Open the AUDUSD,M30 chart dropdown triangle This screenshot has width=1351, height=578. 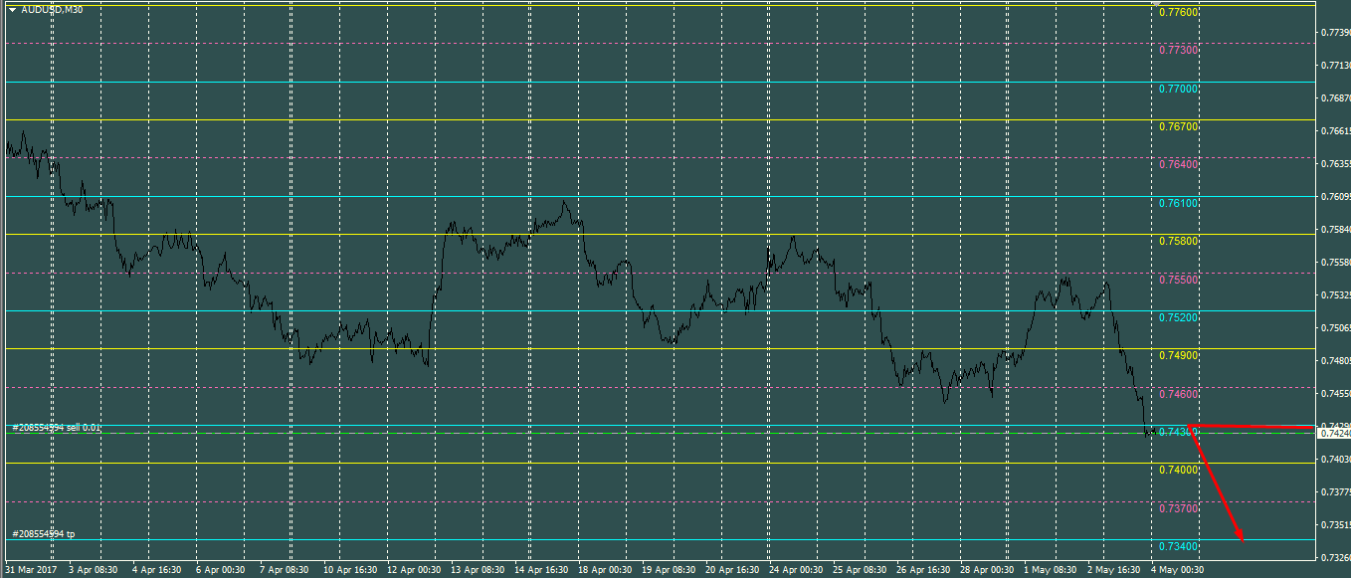[12, 9]
